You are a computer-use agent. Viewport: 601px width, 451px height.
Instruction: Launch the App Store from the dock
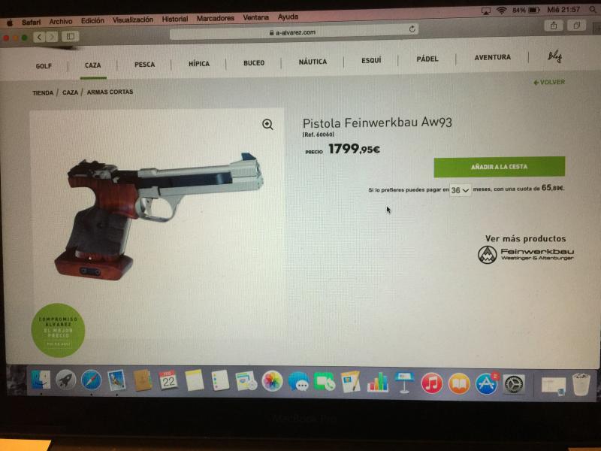(x=486, y=383)
